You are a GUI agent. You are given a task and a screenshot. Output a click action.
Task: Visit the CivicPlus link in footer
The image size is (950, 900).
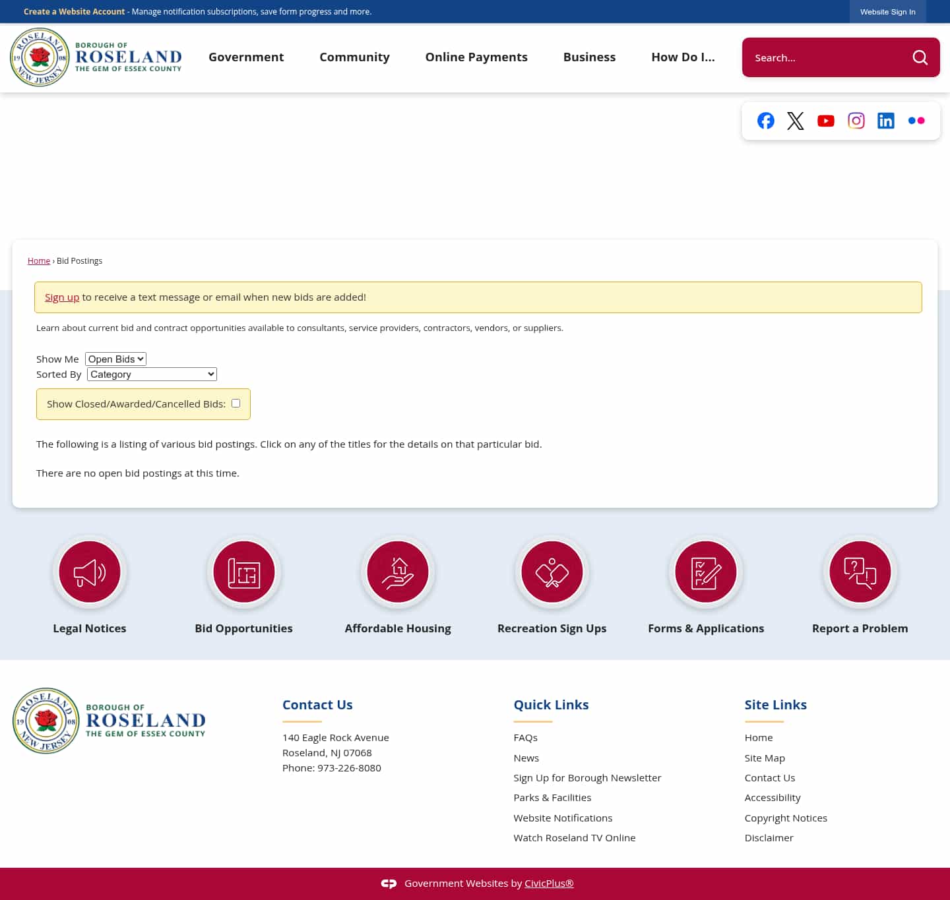coord(548,883)
